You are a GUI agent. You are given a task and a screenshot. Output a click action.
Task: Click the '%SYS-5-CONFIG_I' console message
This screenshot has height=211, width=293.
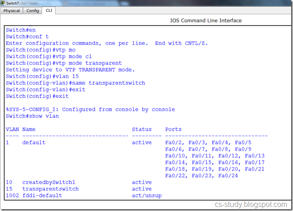[x=90, y=109]
